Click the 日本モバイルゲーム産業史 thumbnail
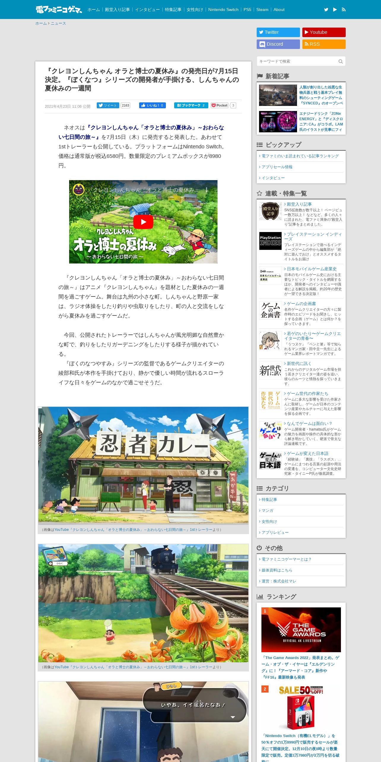The height and width of the screenshot is (762, 381). tap(270, 276)
